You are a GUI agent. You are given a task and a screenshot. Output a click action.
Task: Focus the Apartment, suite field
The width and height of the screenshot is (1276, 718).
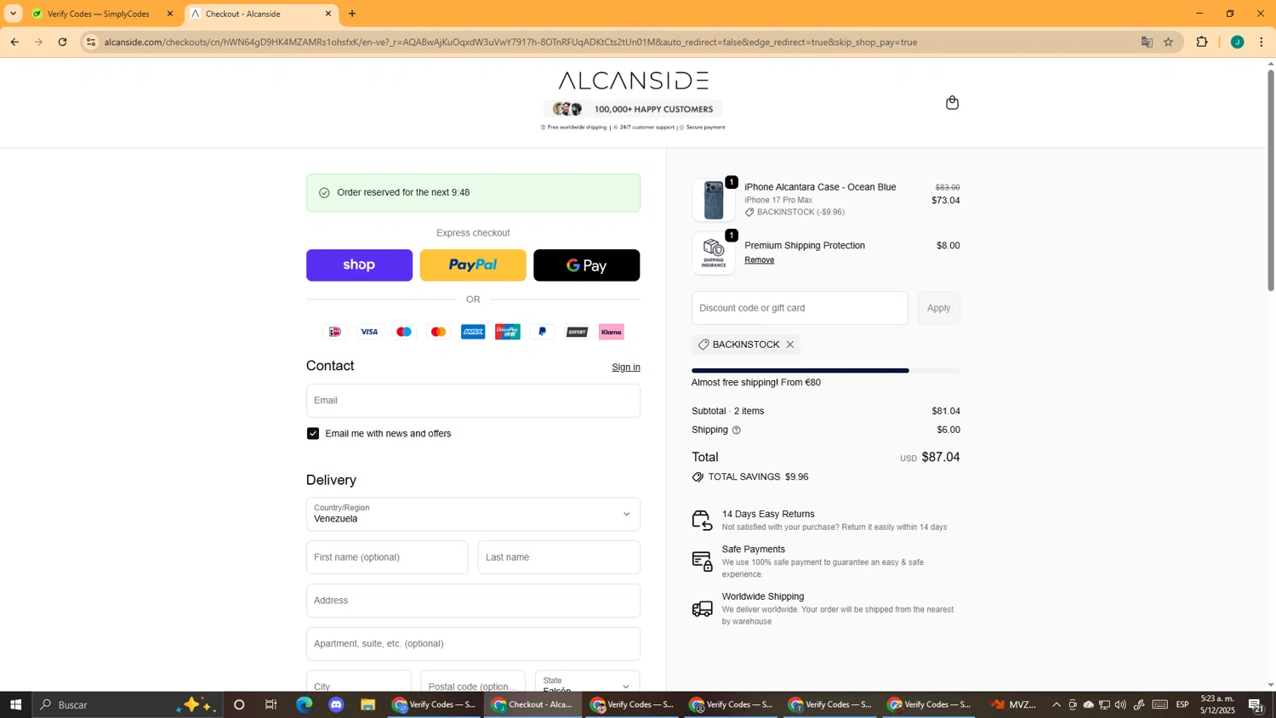point(473,644)
